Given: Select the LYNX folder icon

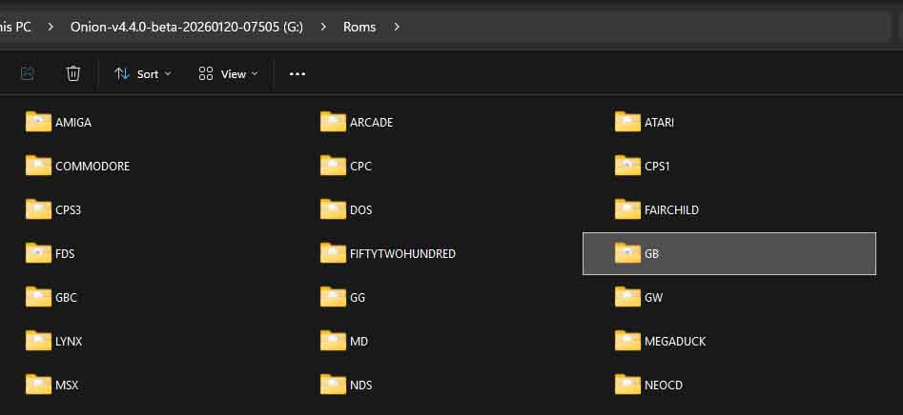Looking at the screenshot, I should (x=38, y=341).
